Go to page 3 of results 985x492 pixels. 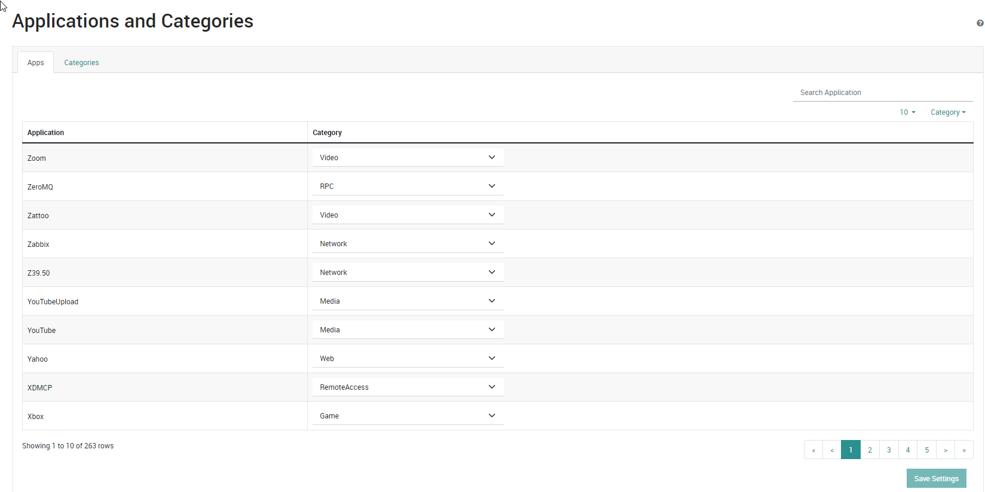[x=889, y=450]
